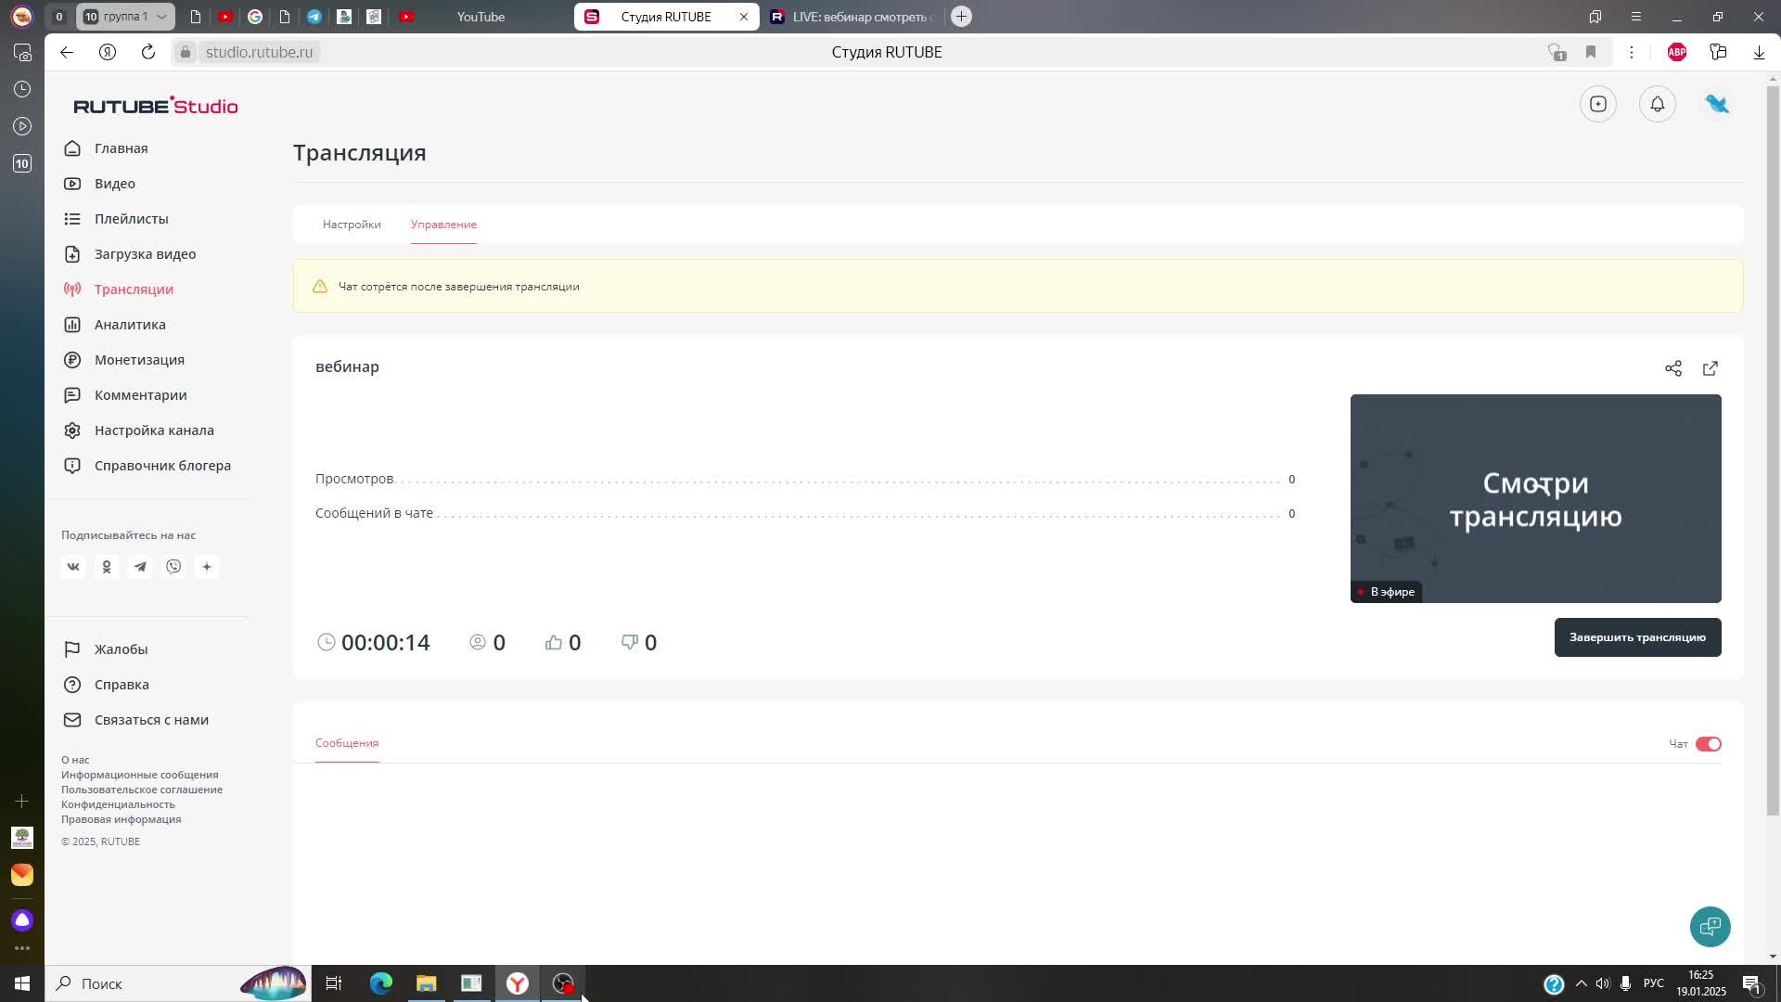Disable the Чат toggle switch
Screen dimensions: 1781x1002
pyautogui.click(x=1708, y=744)
